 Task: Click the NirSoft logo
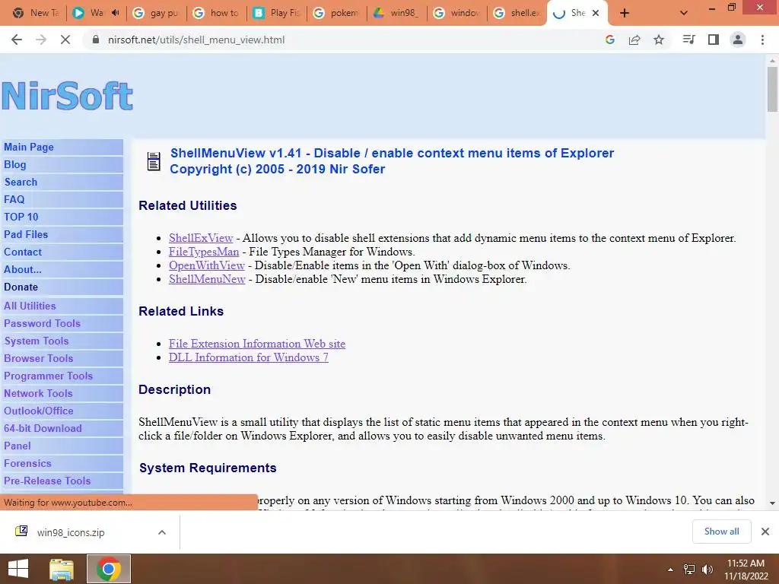67,96
